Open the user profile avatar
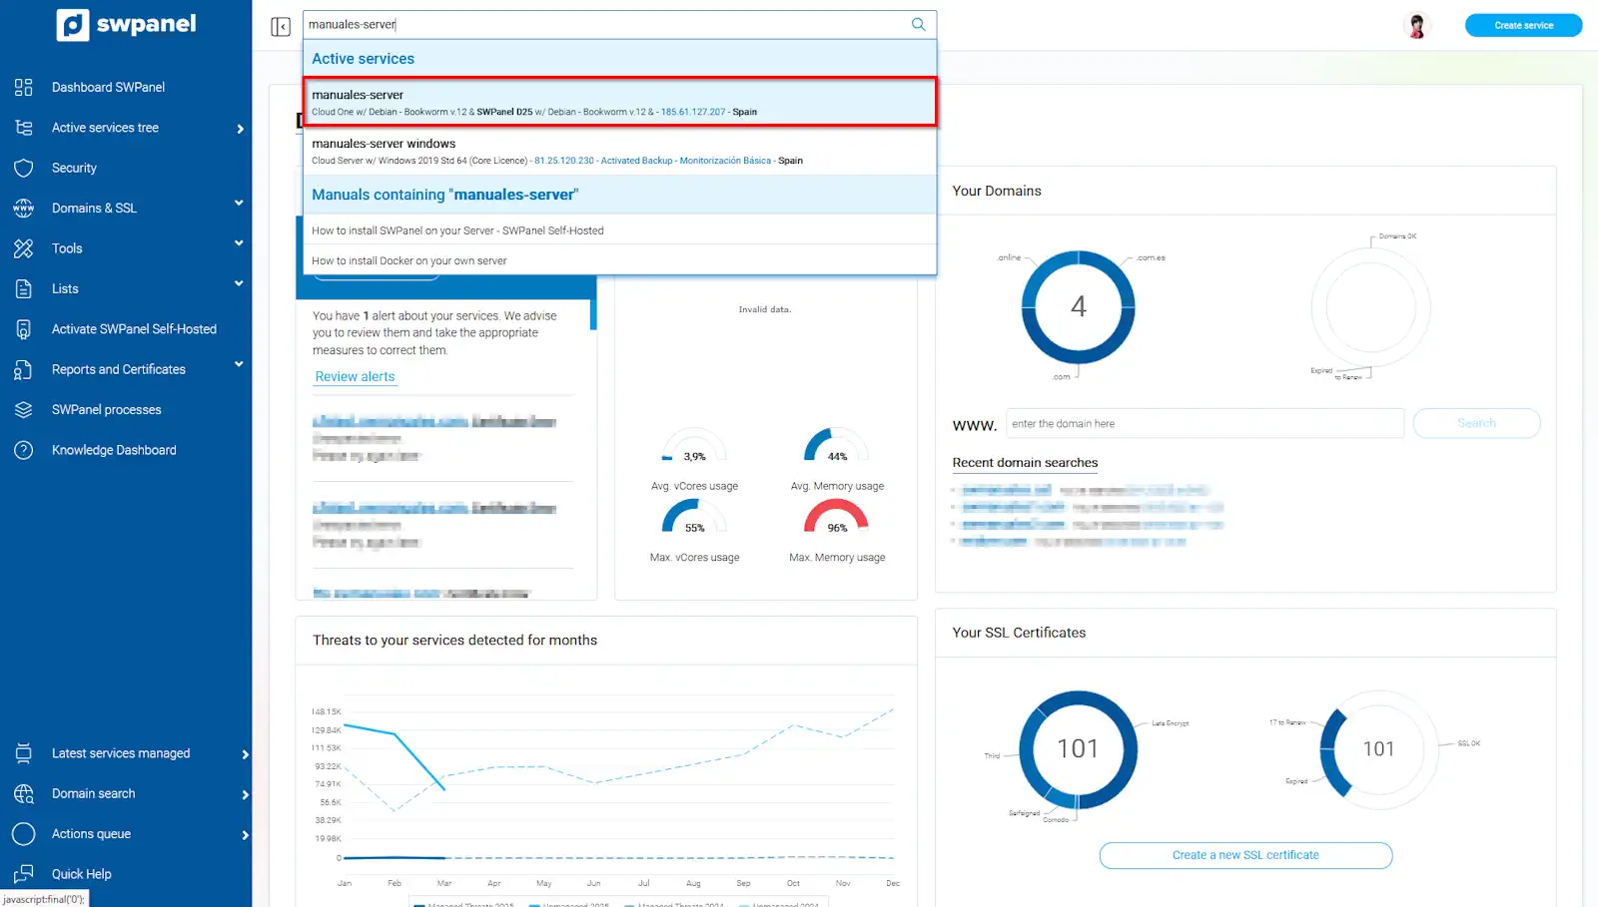Image resolution: width=1598 pixels, height=907 pixels. click(x=1416, y=26)
